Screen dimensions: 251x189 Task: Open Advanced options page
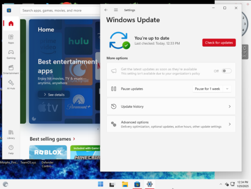tap(171, 124)
